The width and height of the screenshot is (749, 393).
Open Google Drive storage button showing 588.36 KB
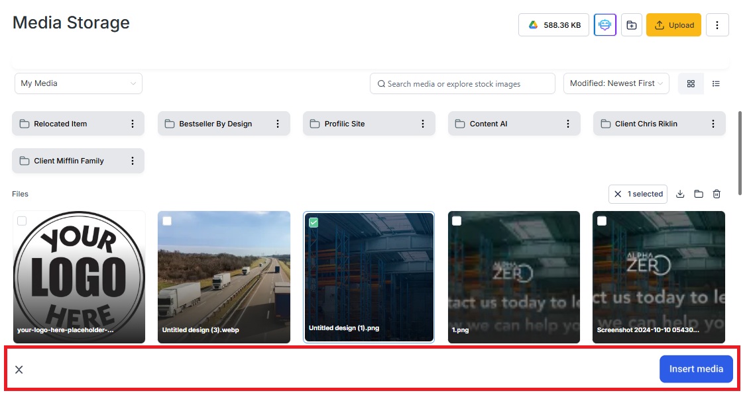(x=553, y=24)
